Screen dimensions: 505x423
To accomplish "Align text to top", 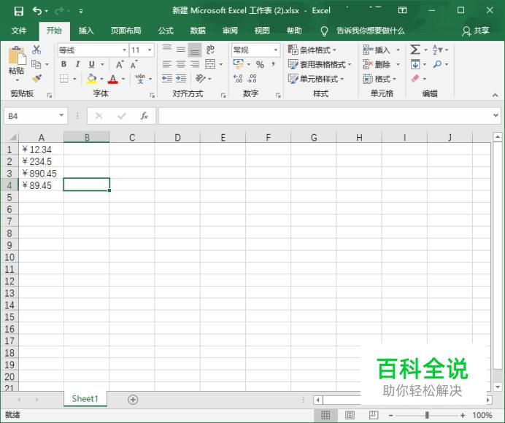I will (167, 50).
